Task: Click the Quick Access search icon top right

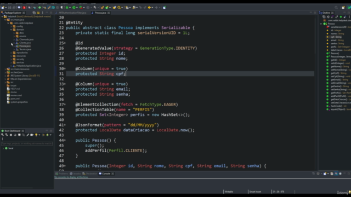Action: [x=336, y=8]
